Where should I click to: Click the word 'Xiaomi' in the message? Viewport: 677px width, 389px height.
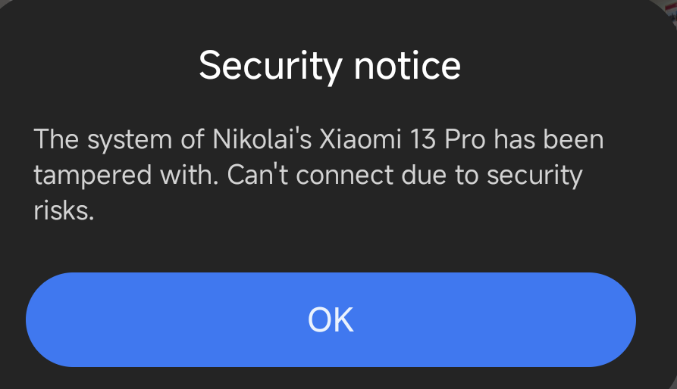click(x=361, y=139)
